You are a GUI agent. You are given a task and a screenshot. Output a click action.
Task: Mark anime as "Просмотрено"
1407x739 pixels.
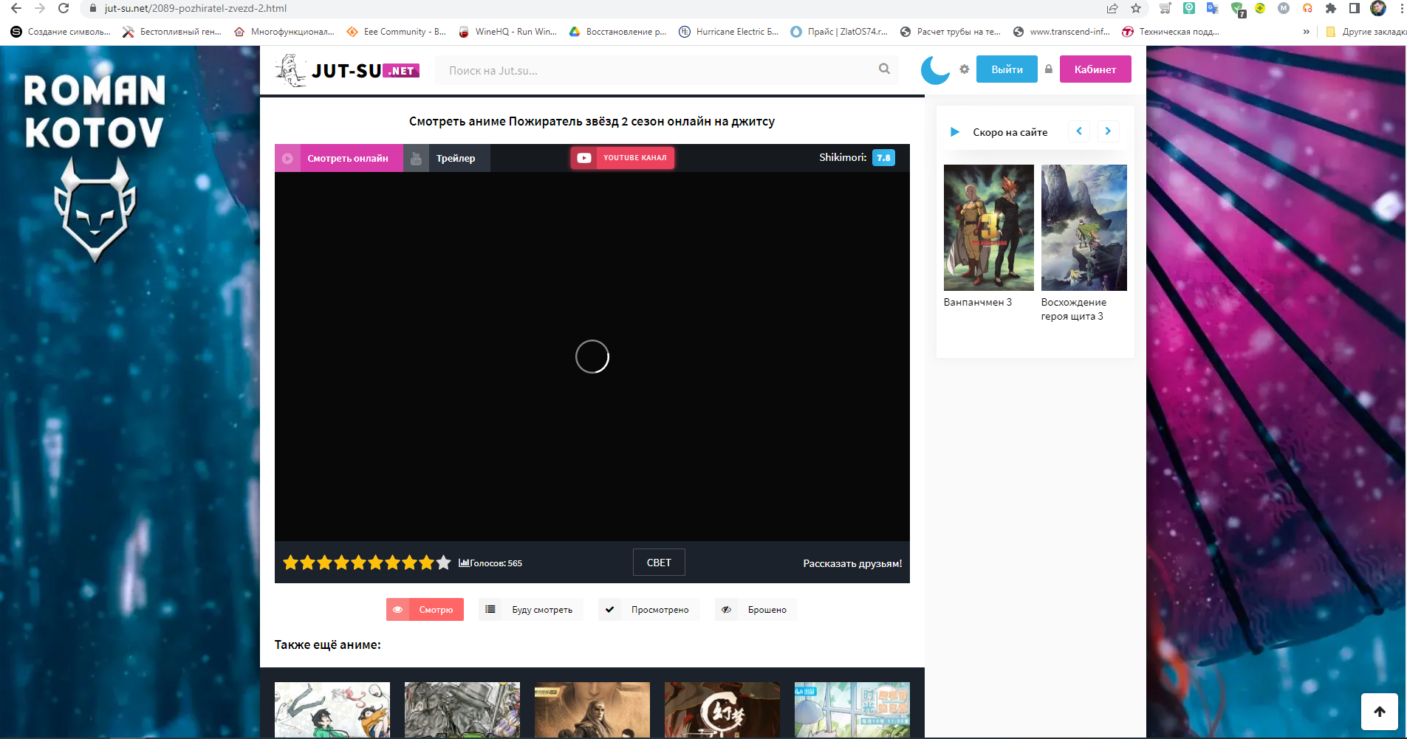648,610
